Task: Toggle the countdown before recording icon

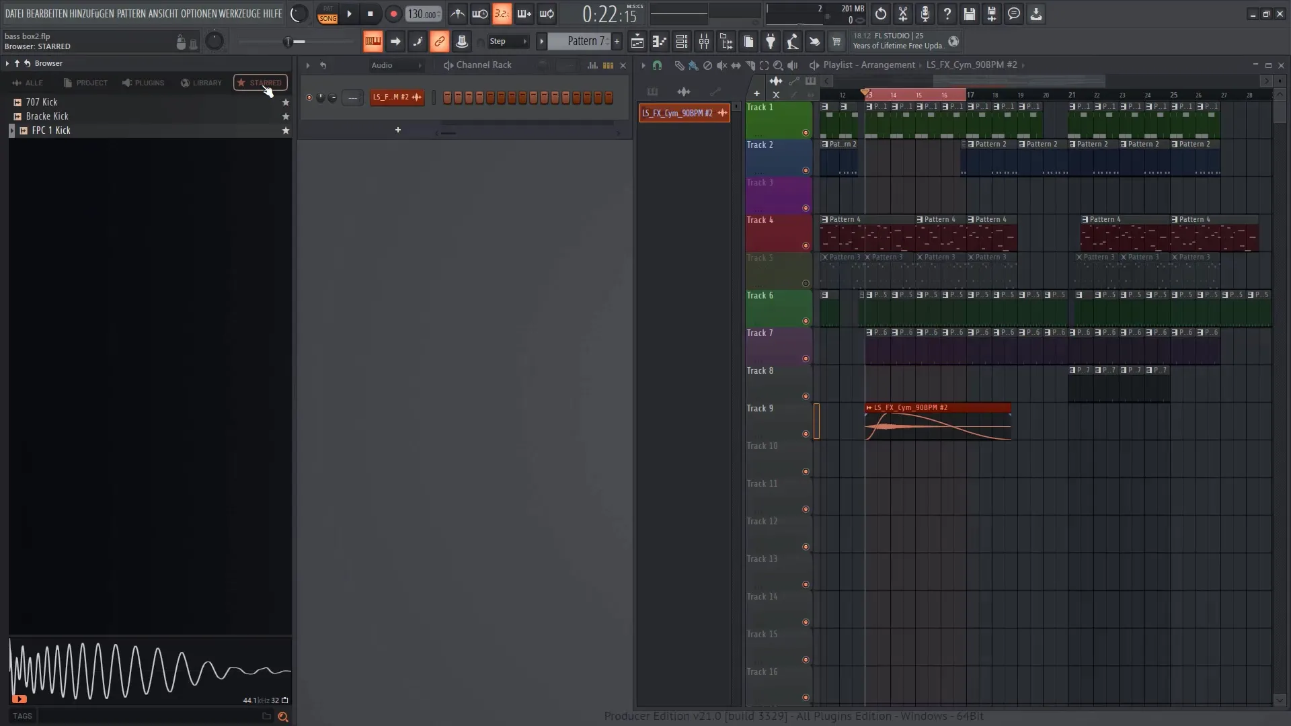Action: (x=502, y=13)
